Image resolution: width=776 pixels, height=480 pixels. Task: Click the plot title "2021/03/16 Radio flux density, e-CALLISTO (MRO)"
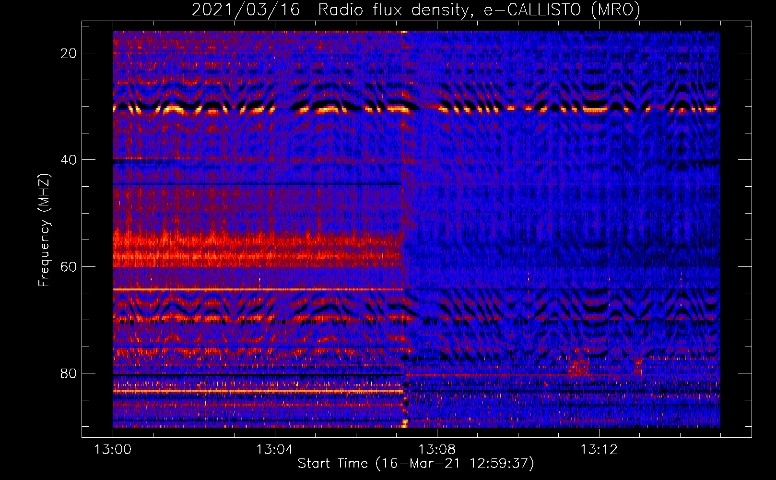[416, 10]
